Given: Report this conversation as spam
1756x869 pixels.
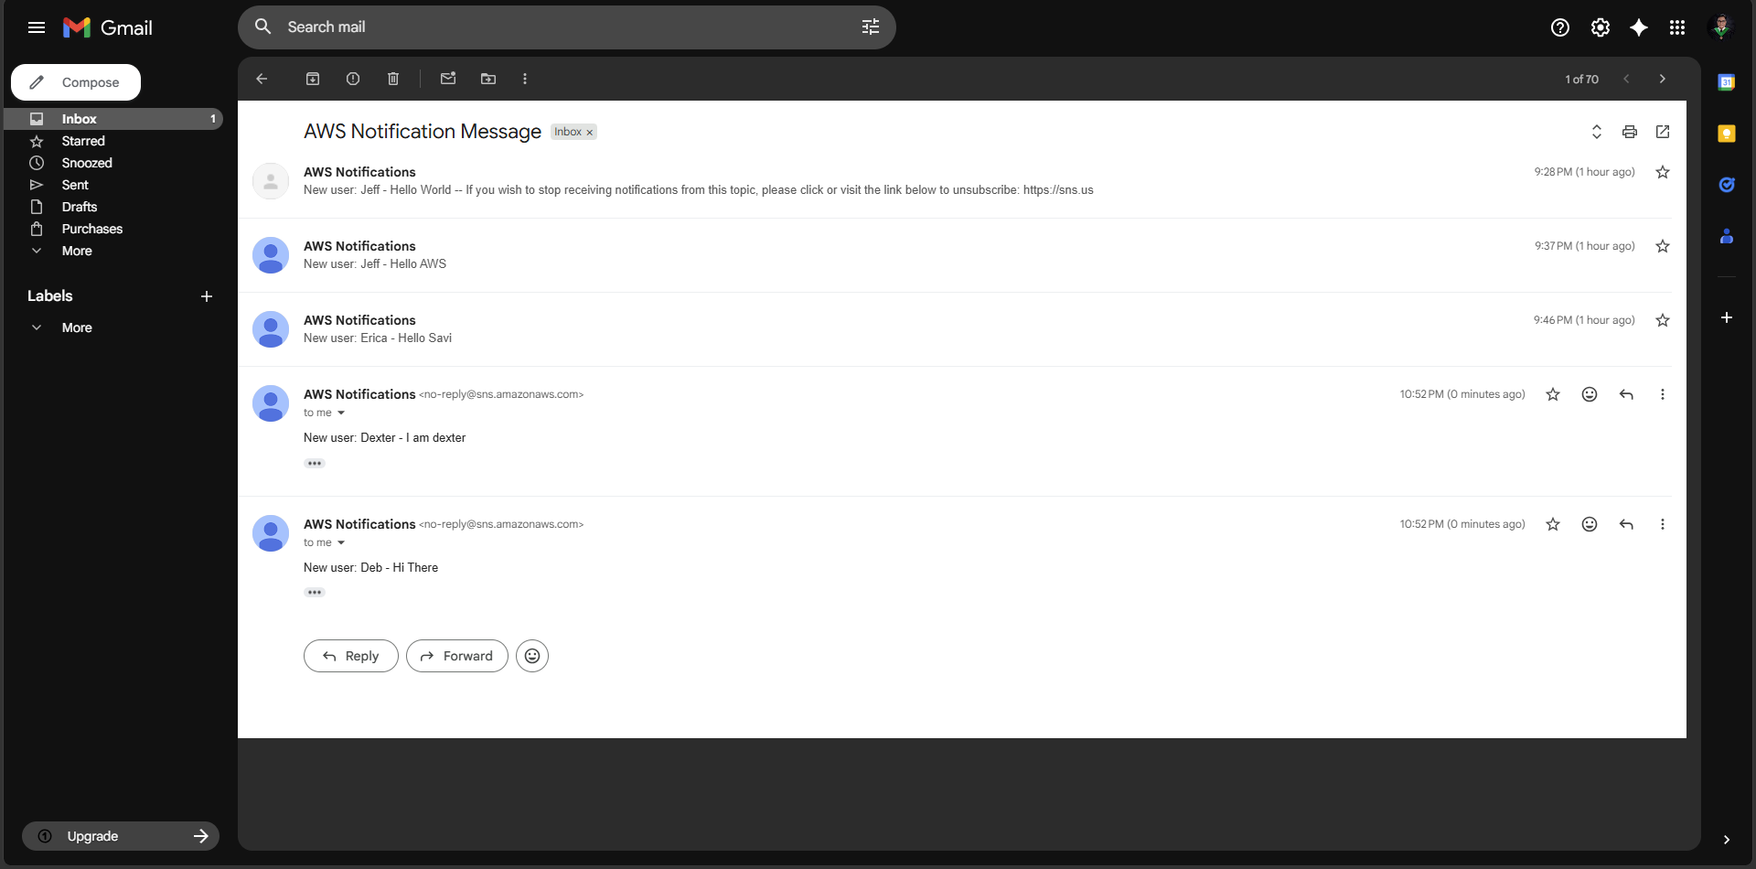Looking at the screenshot, I should [x=353, y=79].
